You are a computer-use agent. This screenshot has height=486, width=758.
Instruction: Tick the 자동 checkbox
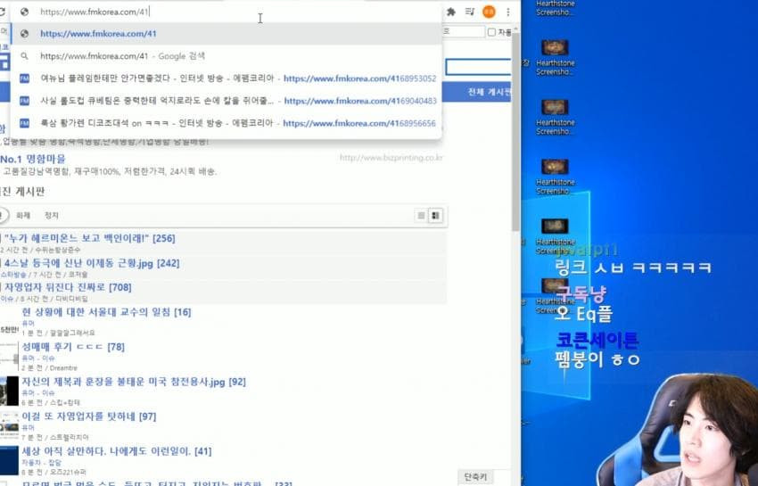491,32
